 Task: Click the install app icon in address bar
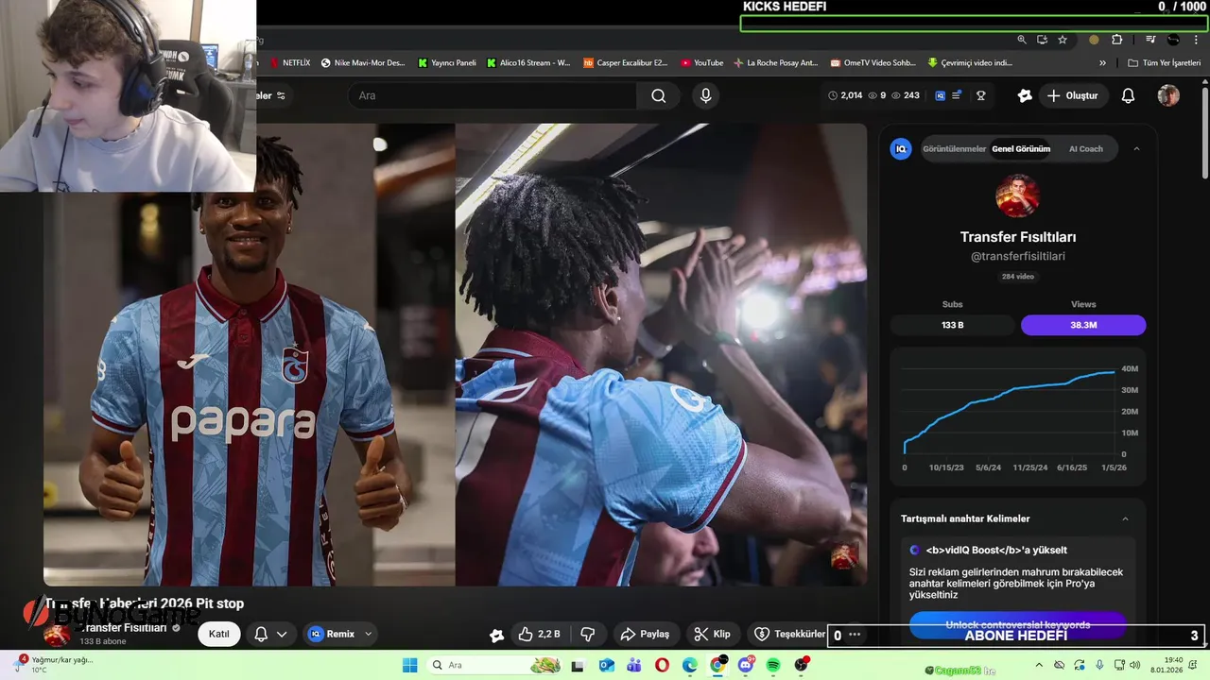tap(1042, 40)
